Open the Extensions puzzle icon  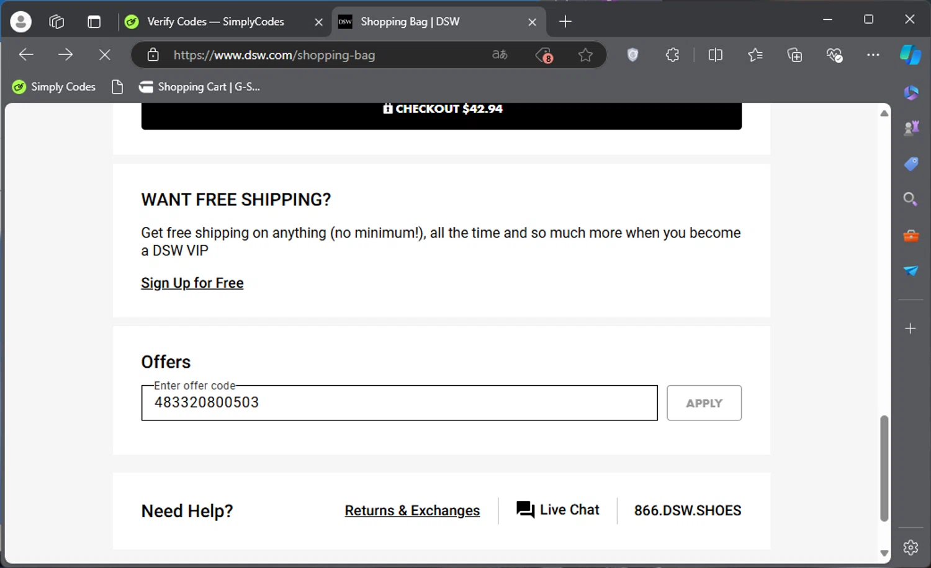point(672,55)
